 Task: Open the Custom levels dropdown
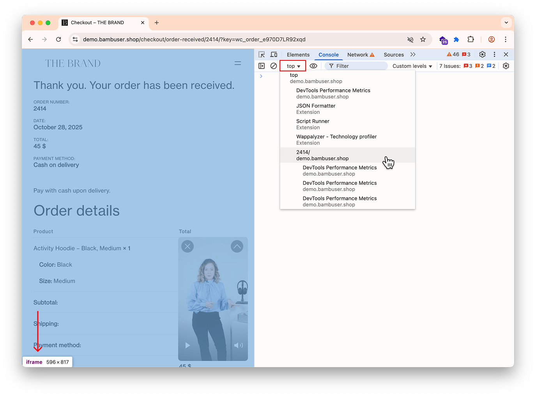[x=412, y=66]
